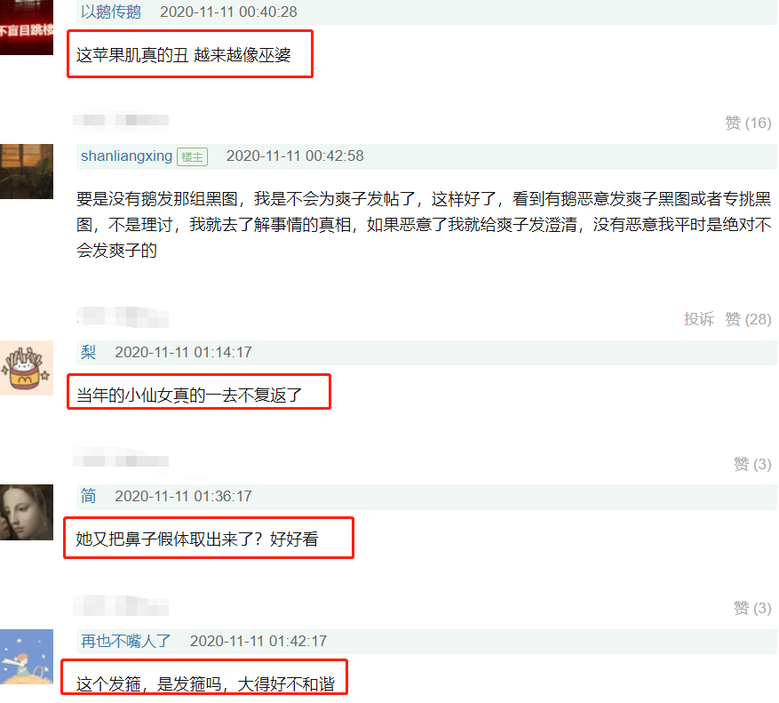Like 梨's comment showing 赞 (3)
Image resolution: width=779 pixels, height=703 pixels.
(x=752, y=464)
